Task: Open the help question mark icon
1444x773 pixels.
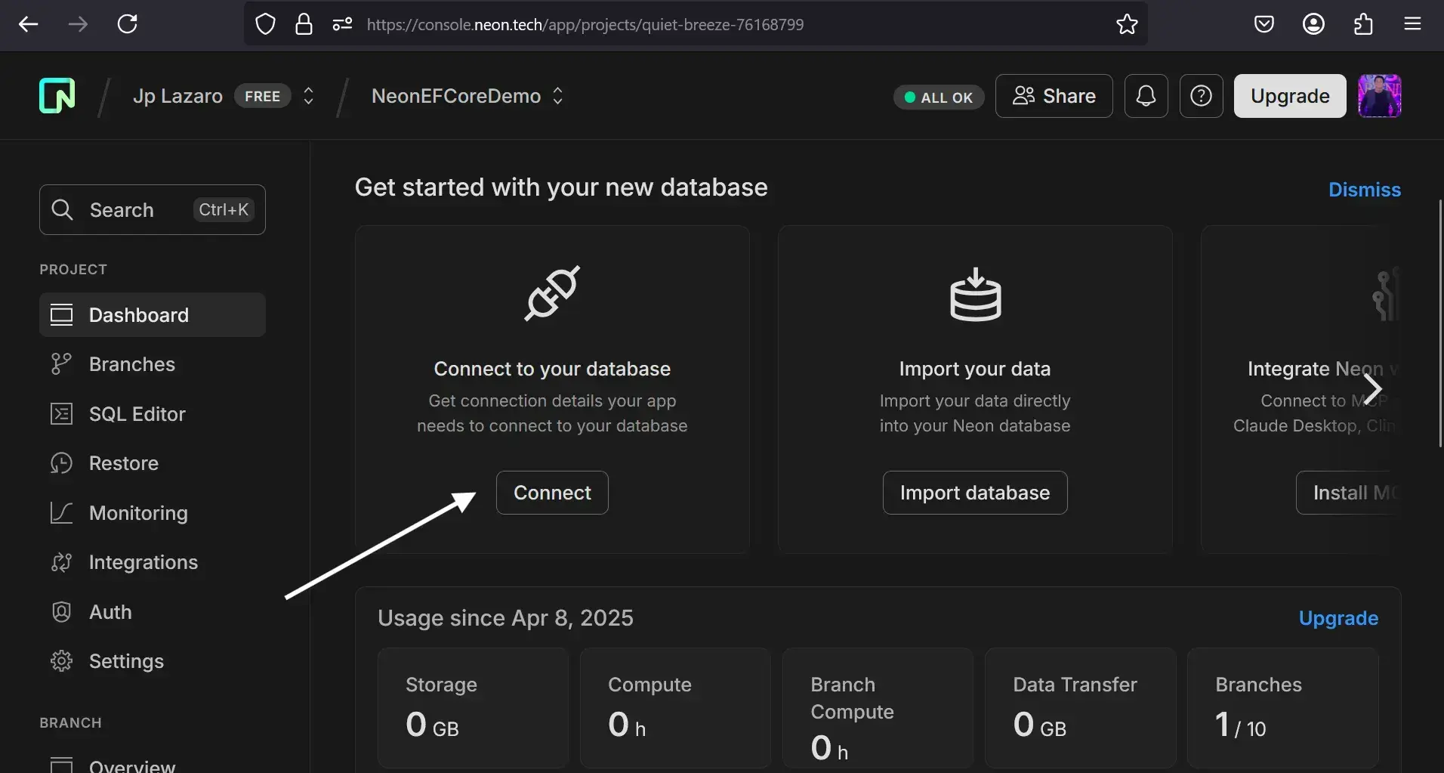Action: [x=1202, y=96]
